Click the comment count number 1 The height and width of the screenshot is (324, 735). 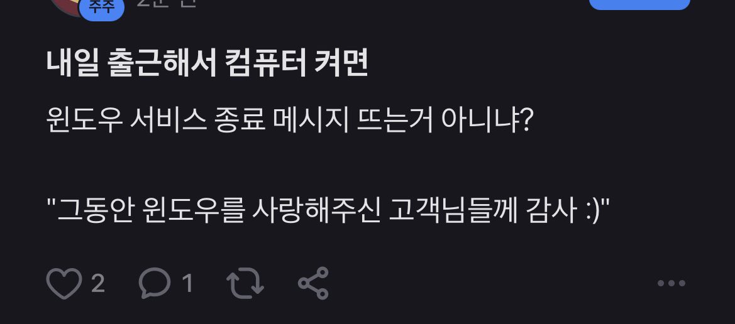187,283
